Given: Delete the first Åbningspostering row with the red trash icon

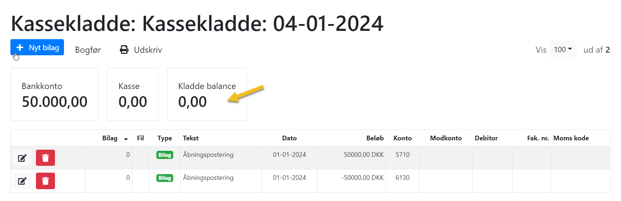Looking at the screenshot, I should tap(45, 158).
